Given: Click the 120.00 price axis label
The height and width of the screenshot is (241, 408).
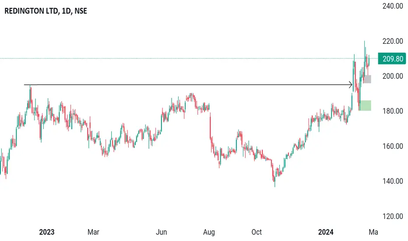Looking at the screenshot, I should click(393, 216).
